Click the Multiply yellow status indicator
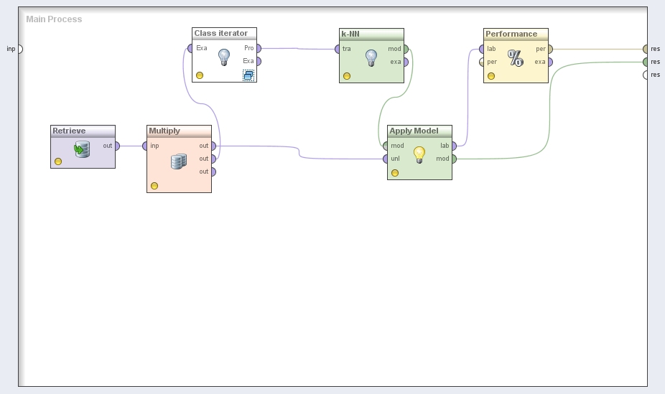This screenshot has width=665, height=394. (x=154, y=186)
